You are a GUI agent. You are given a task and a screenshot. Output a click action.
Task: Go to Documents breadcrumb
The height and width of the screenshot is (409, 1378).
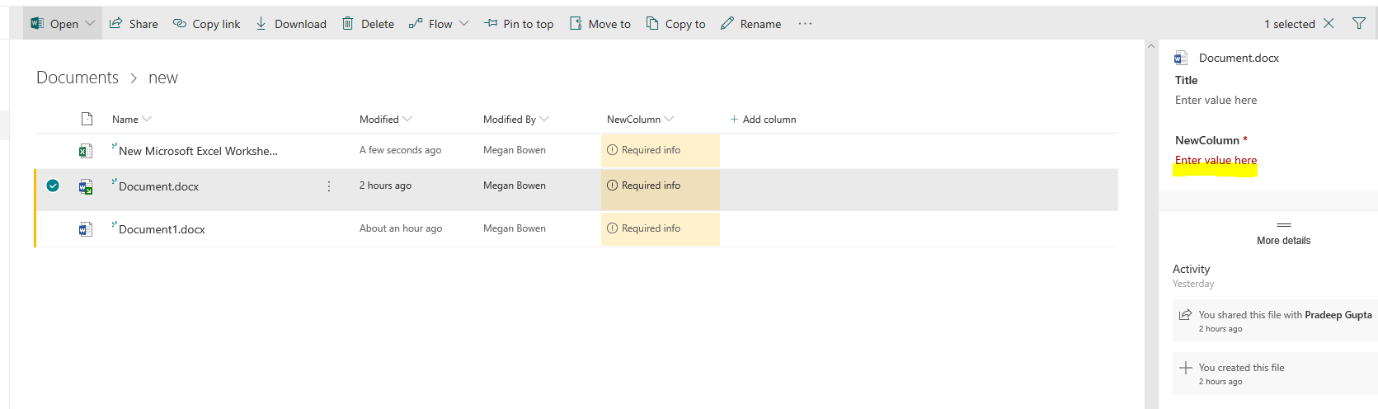(x=78, y=78)
